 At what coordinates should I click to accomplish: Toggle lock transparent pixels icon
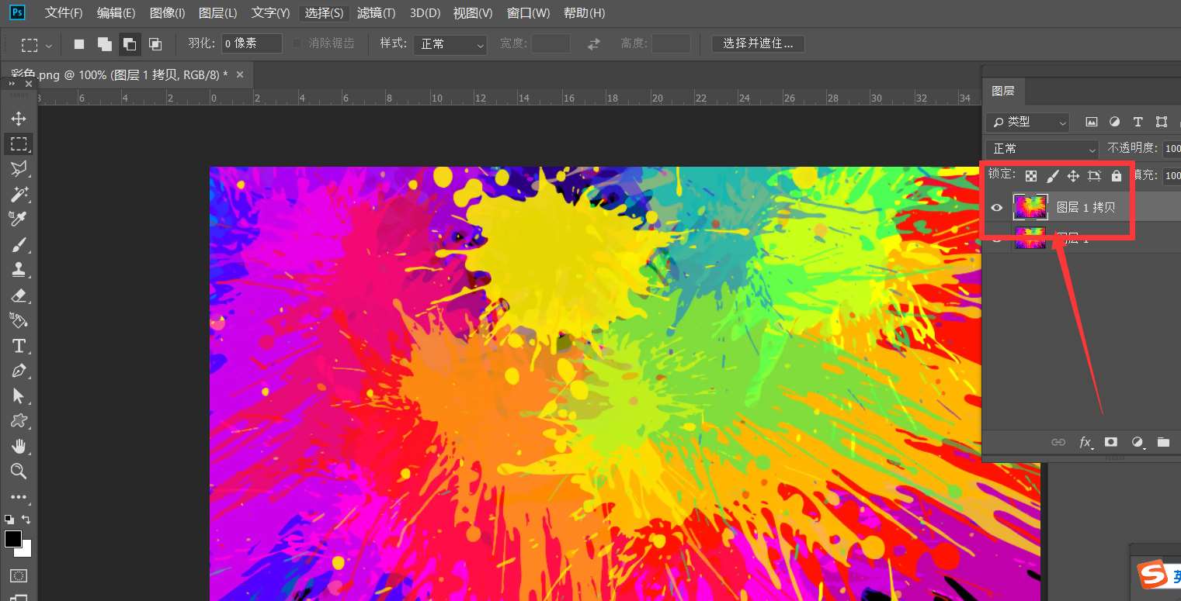point(1031,176)
